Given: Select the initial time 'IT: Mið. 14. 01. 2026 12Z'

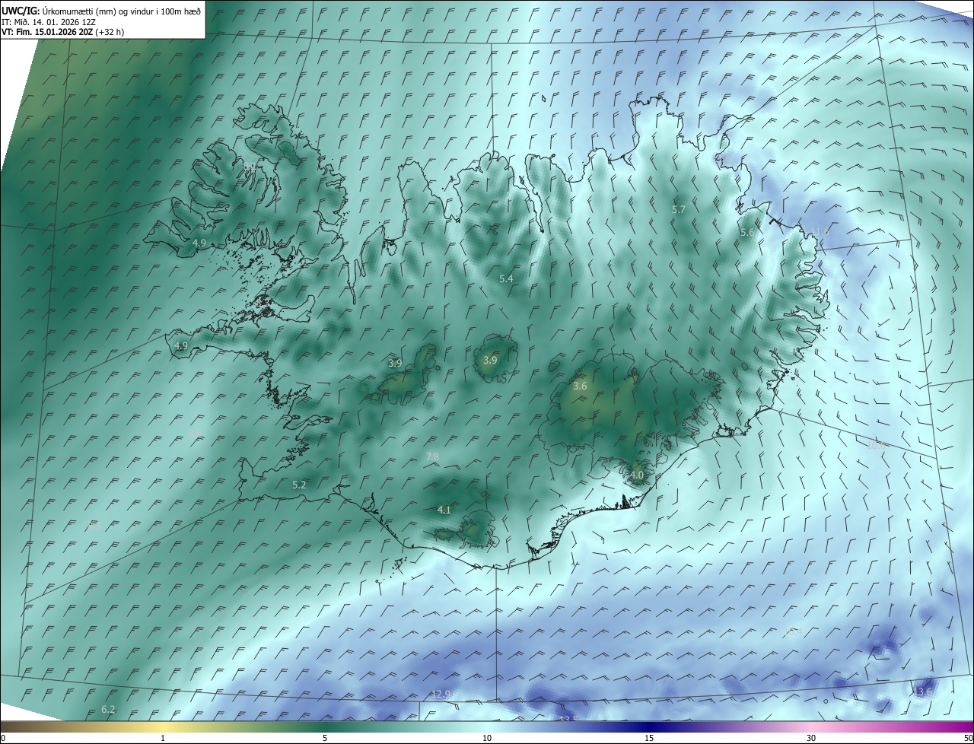Looking at the screenshot, I should (48, 22).
